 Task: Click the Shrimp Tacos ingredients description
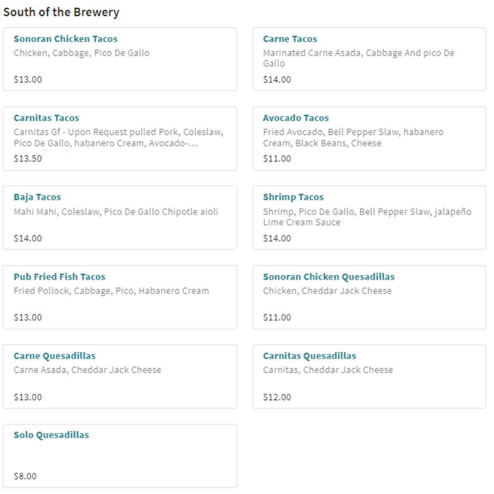coord(367,217)
